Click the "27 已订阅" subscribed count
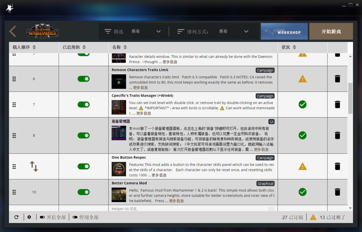The image size is (362, 232). click(292, 217)
